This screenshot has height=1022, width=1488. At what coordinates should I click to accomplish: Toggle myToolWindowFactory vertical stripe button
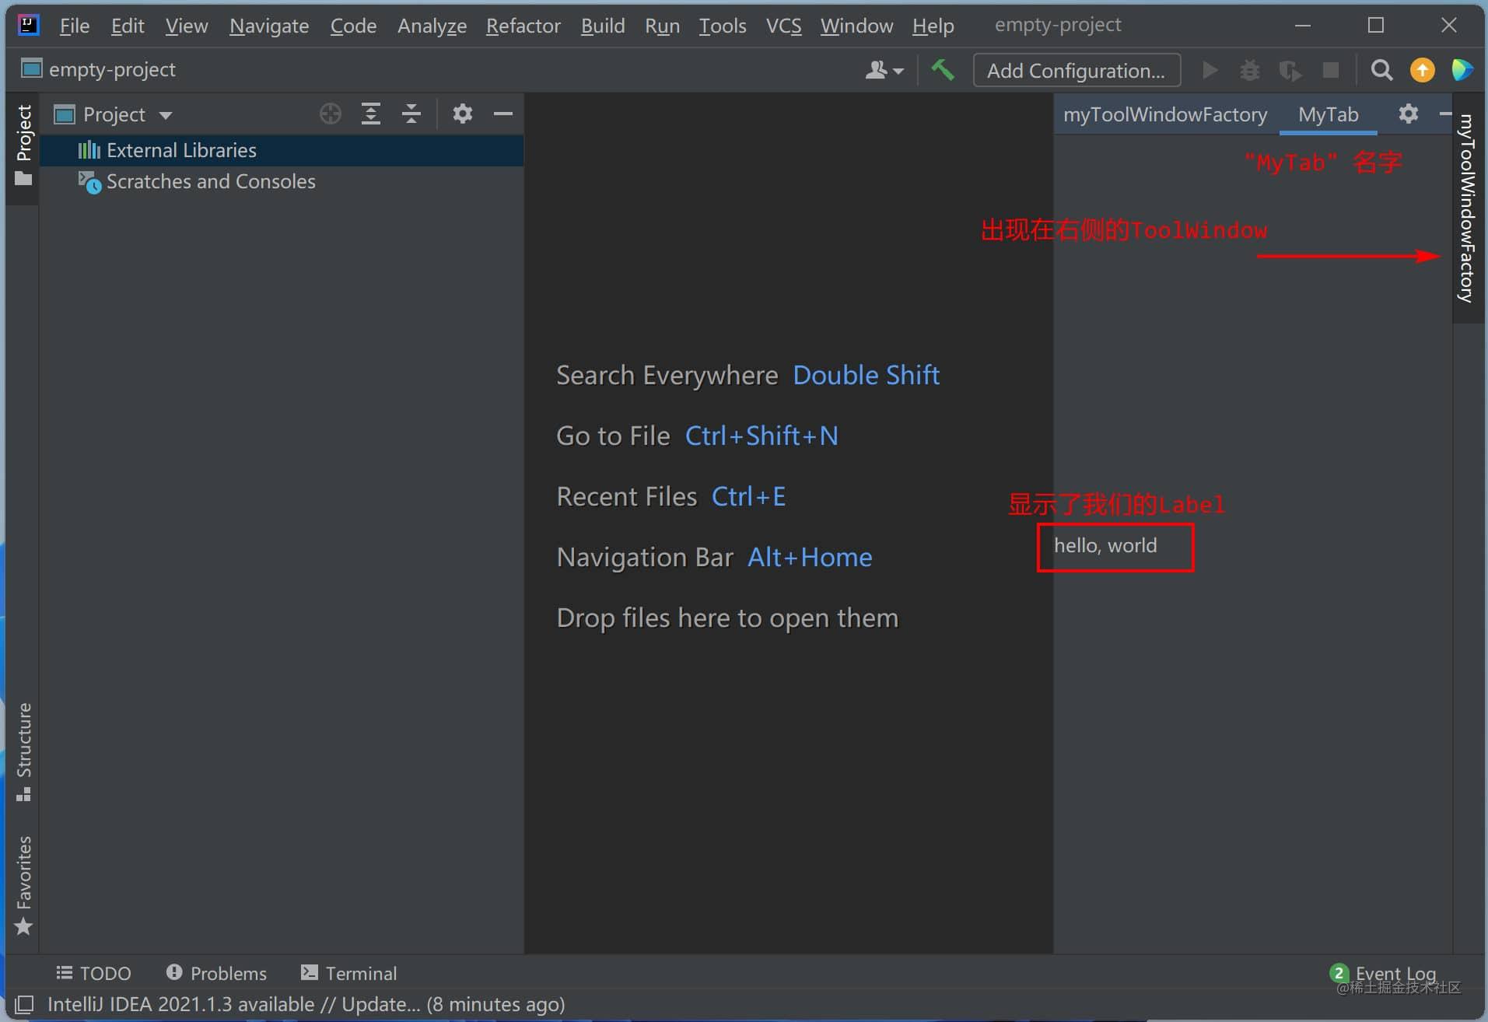click(1467, 208)
